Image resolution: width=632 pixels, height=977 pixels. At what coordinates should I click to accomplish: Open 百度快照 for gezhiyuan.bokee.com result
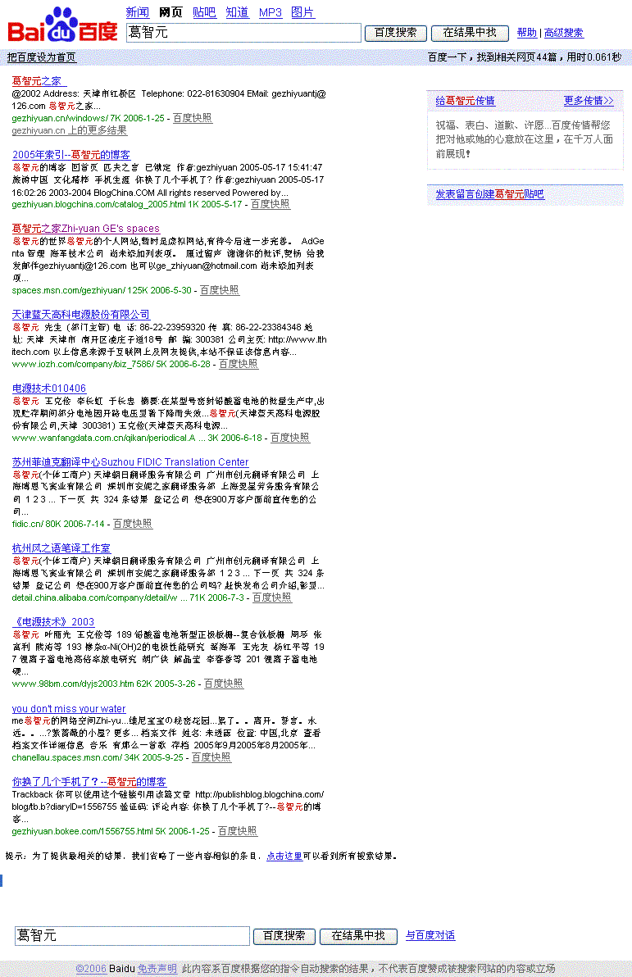click(x=238, y=831)
